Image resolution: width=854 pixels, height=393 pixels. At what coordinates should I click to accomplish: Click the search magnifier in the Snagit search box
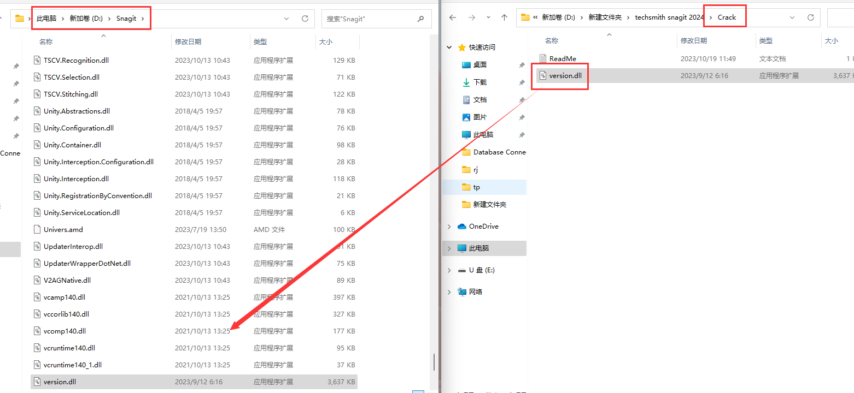tap(420, 19)
